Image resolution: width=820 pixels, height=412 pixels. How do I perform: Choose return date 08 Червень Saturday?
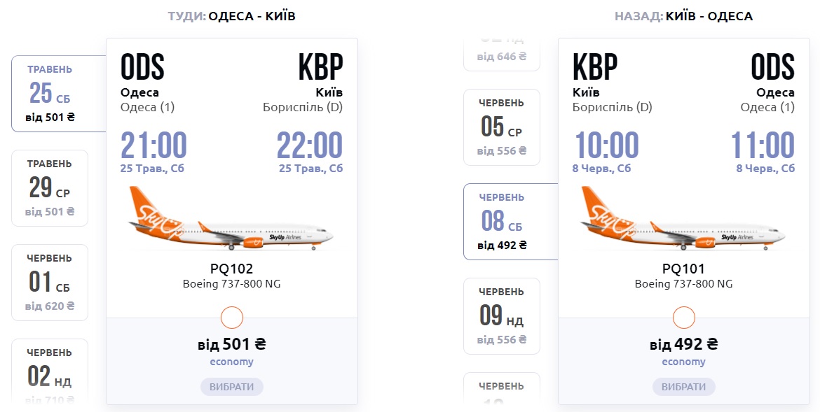point(503,221)
